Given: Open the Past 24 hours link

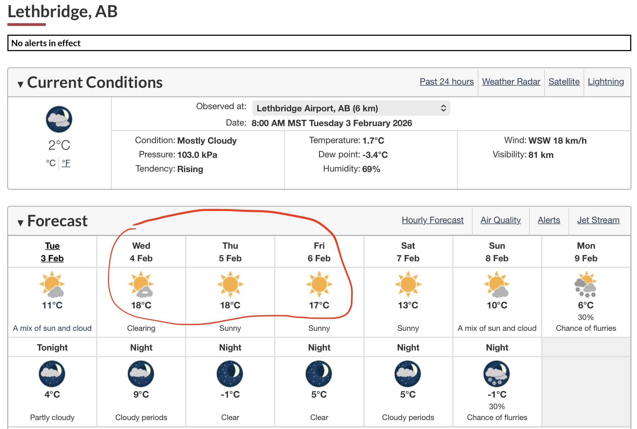Looking at the screenshot, I should 446,82.
